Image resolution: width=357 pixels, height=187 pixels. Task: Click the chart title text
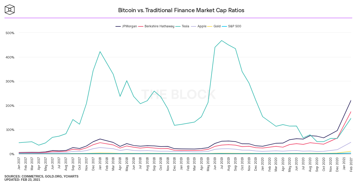(x=181, y=10)
